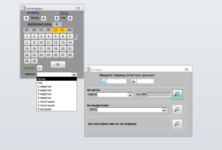Run the search by driver report
This screenshot has width=222, height=150.
tap(177, 110)
